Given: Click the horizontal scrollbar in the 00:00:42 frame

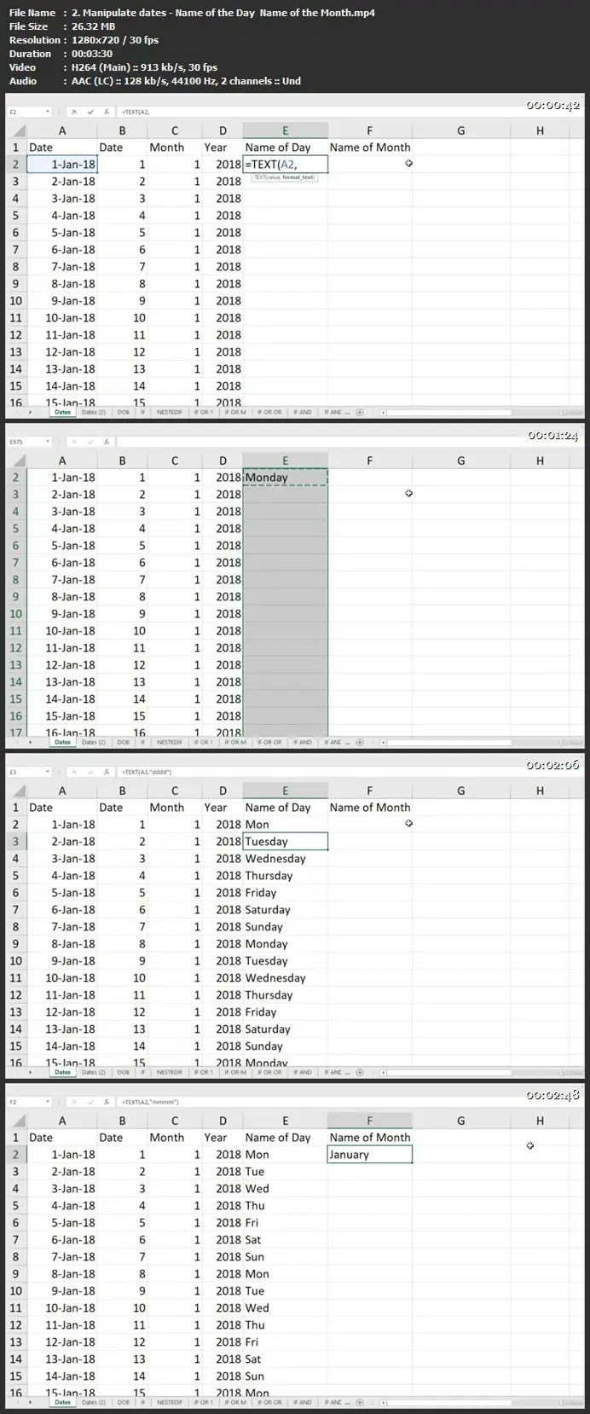Looking at the screenshot, I should pos(448,412).
